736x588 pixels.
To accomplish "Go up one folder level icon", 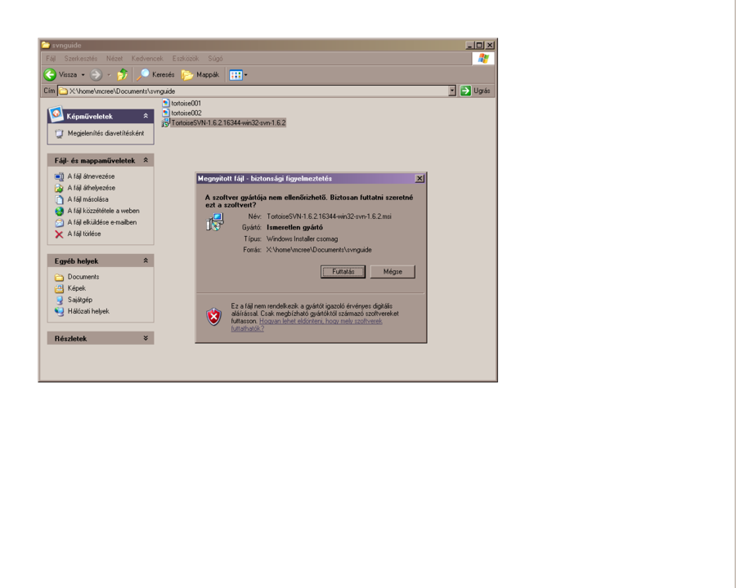I will pyautogui.click(x=122, y=74).
